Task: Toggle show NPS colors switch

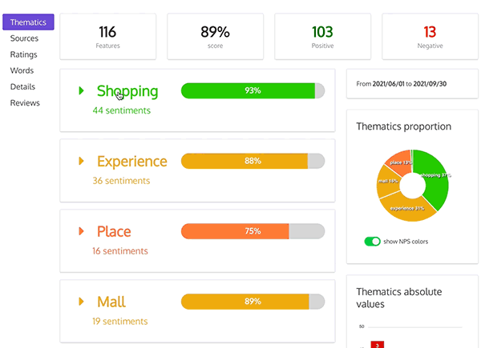Action: (x=372, y=241)
